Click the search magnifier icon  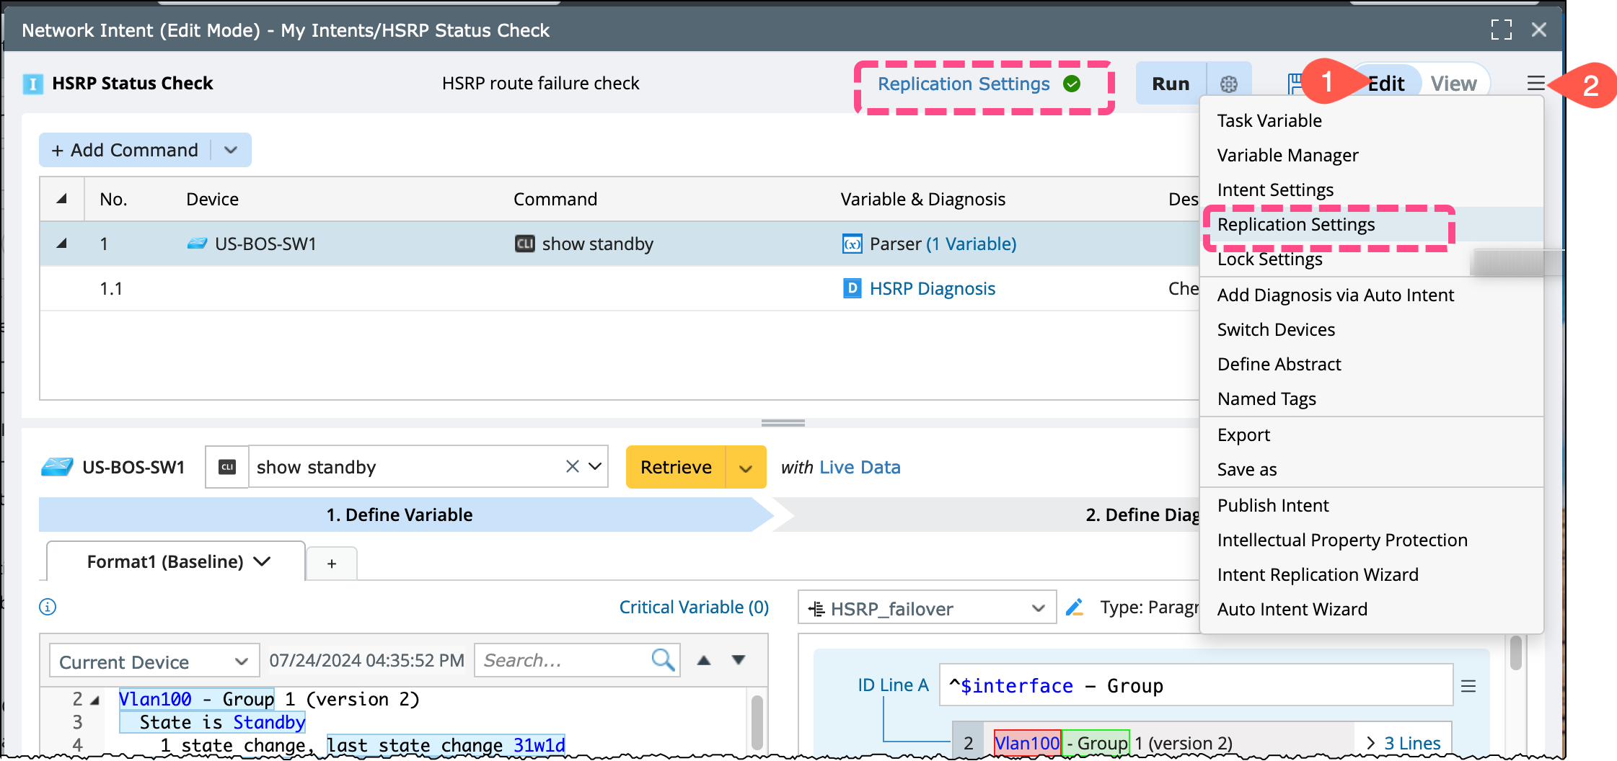point(662,659)
